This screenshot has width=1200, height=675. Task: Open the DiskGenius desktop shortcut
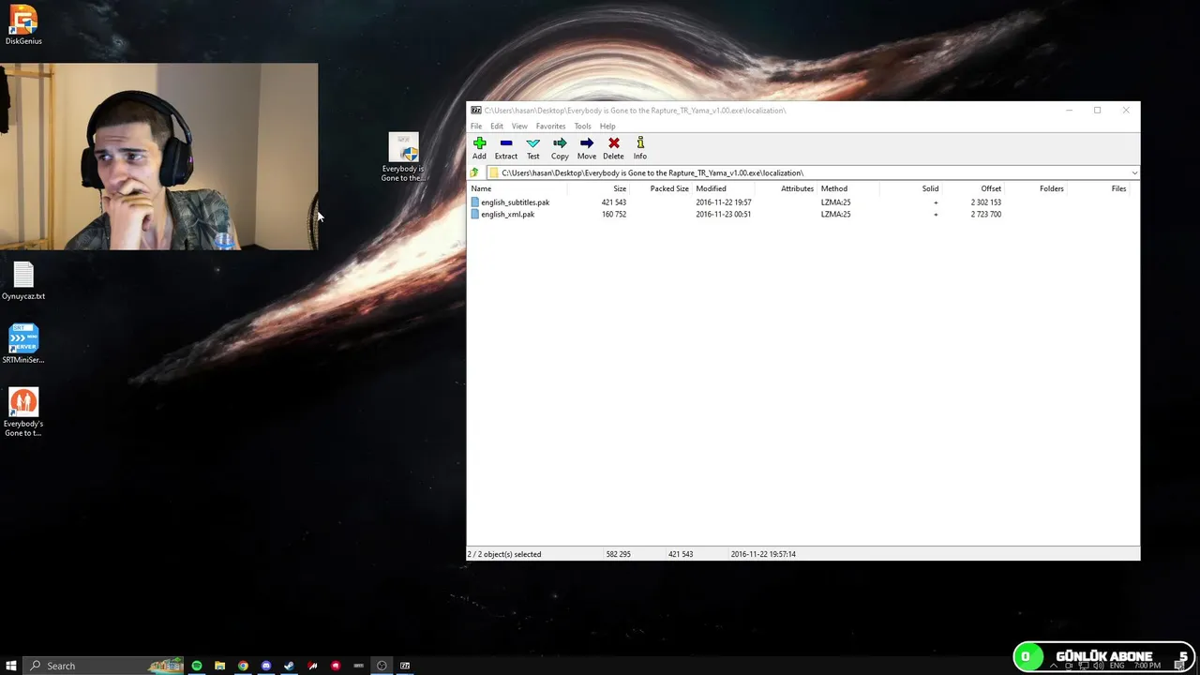coord(23,25)
